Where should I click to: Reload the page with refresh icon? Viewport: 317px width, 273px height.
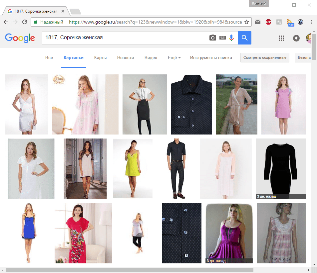coord(25,22)
